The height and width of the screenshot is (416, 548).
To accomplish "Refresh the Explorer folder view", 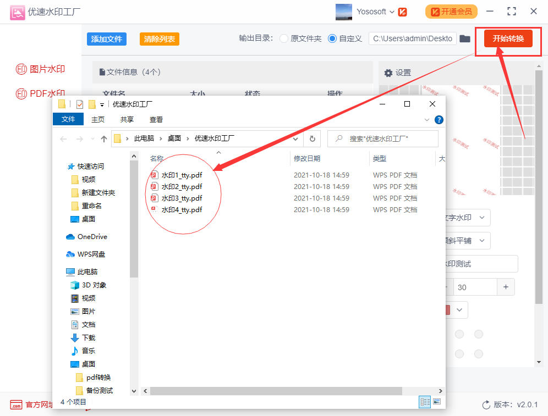I will [313, 139].
